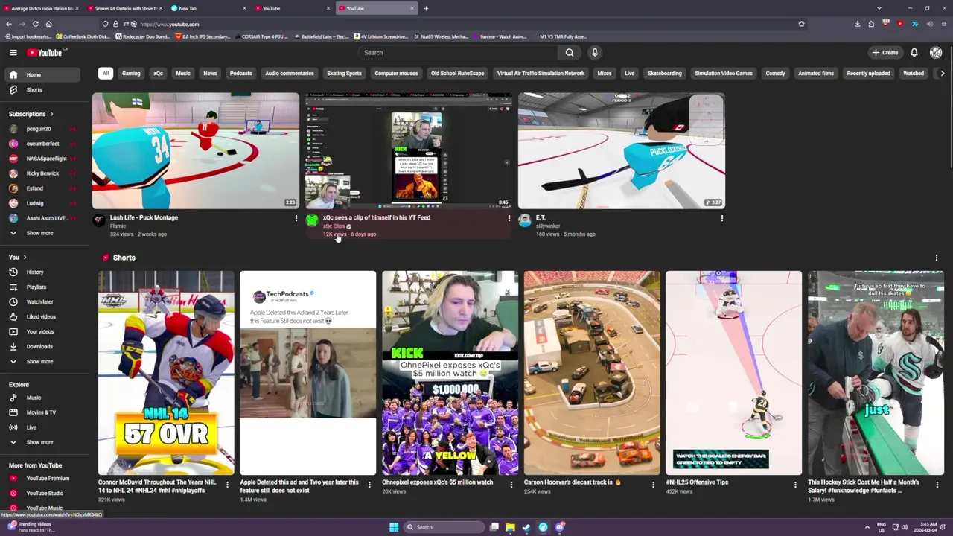This screenshot has height=536, width=953.
Task: Open the notifications bell
Action: (x=914, y=52)
